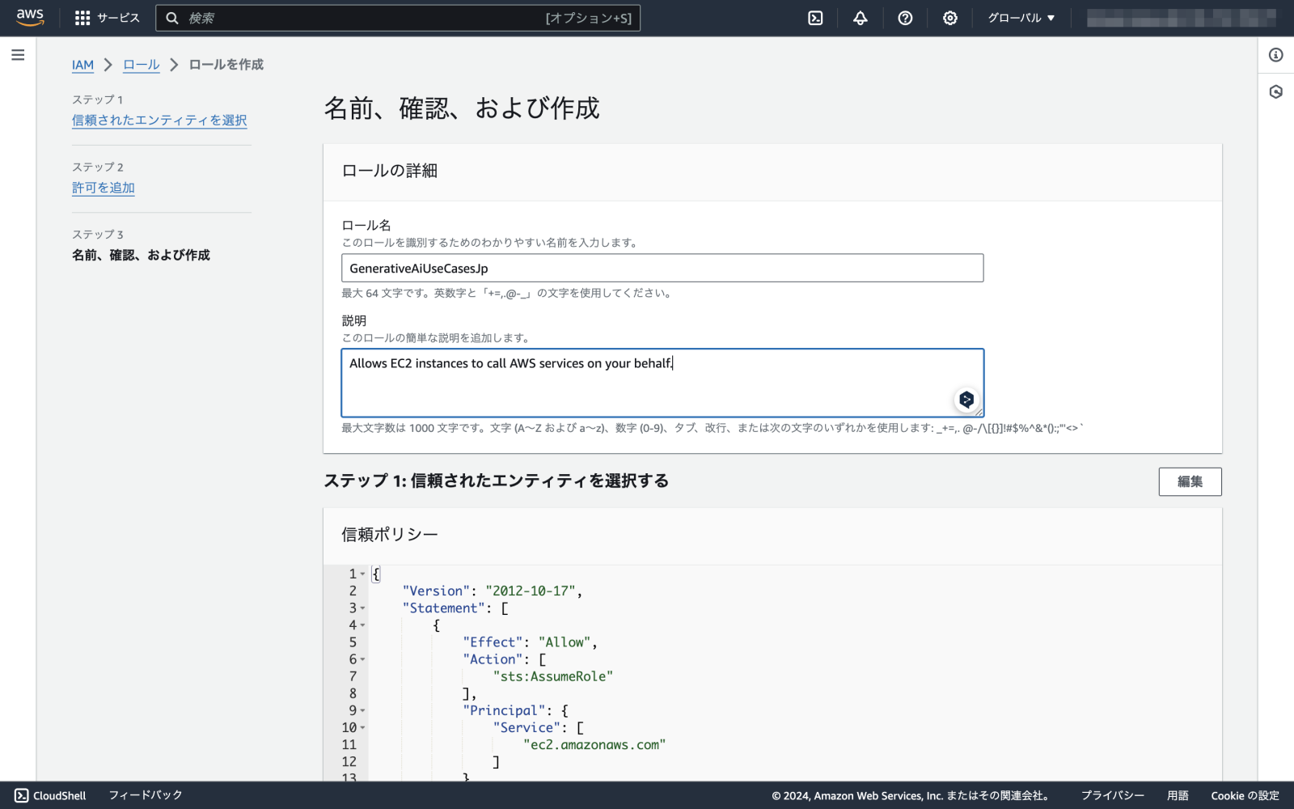Open help via the question mark icon

(x=905, y=18)
